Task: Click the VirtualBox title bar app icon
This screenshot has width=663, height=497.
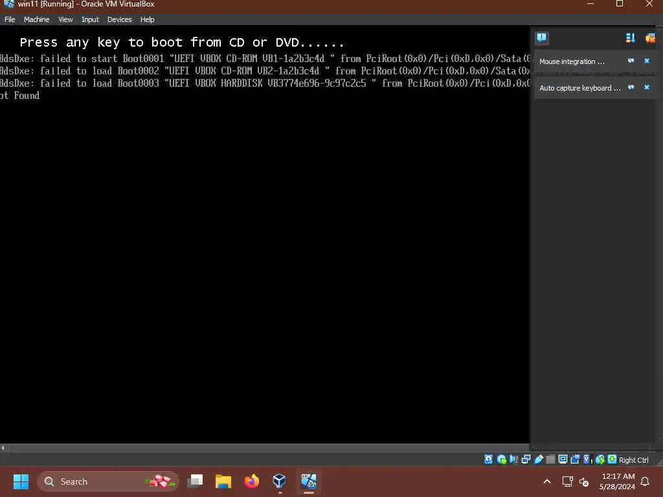Action: (x=8, y=5)
